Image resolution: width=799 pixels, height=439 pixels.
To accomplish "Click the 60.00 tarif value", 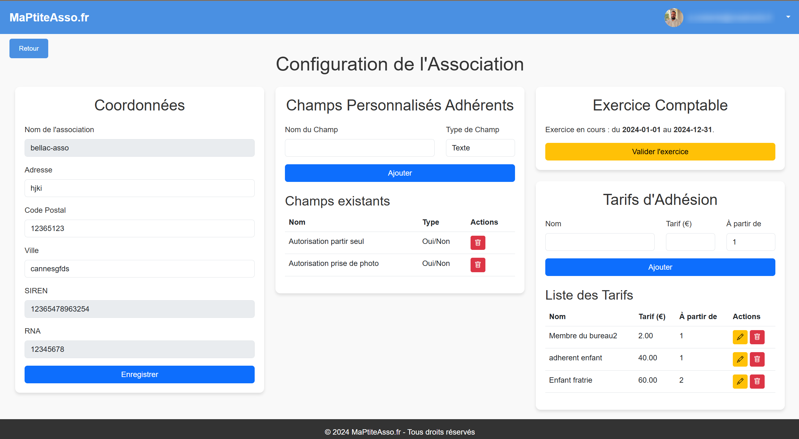I will coord(648,380).
